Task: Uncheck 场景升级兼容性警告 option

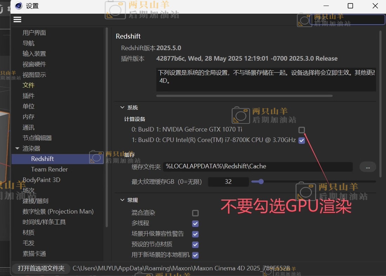Action: [195, 234]
